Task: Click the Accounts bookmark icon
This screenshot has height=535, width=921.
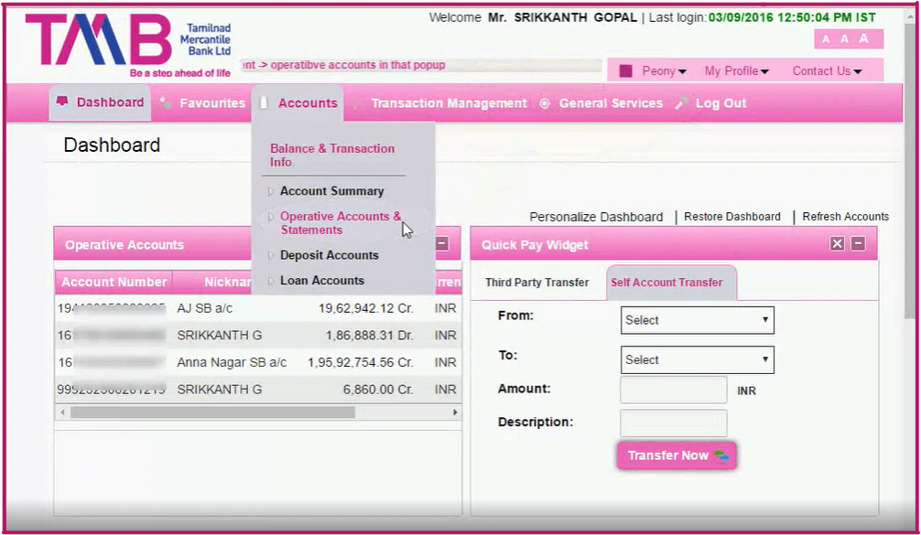Action: coord(263,102)
